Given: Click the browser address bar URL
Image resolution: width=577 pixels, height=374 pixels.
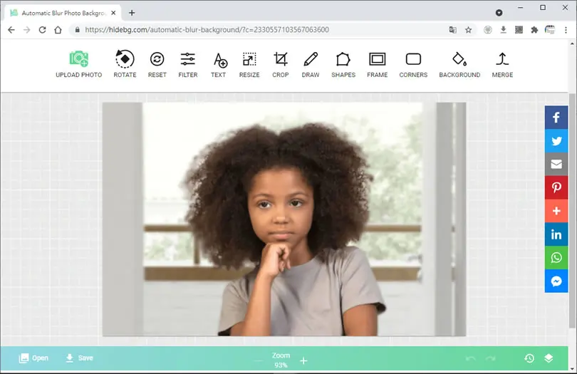Looking at the screenshot, I should 207,30.
